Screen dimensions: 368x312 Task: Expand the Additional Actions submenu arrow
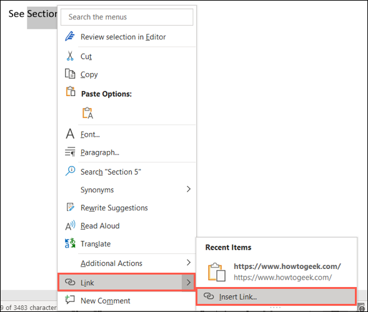[189, 262]
